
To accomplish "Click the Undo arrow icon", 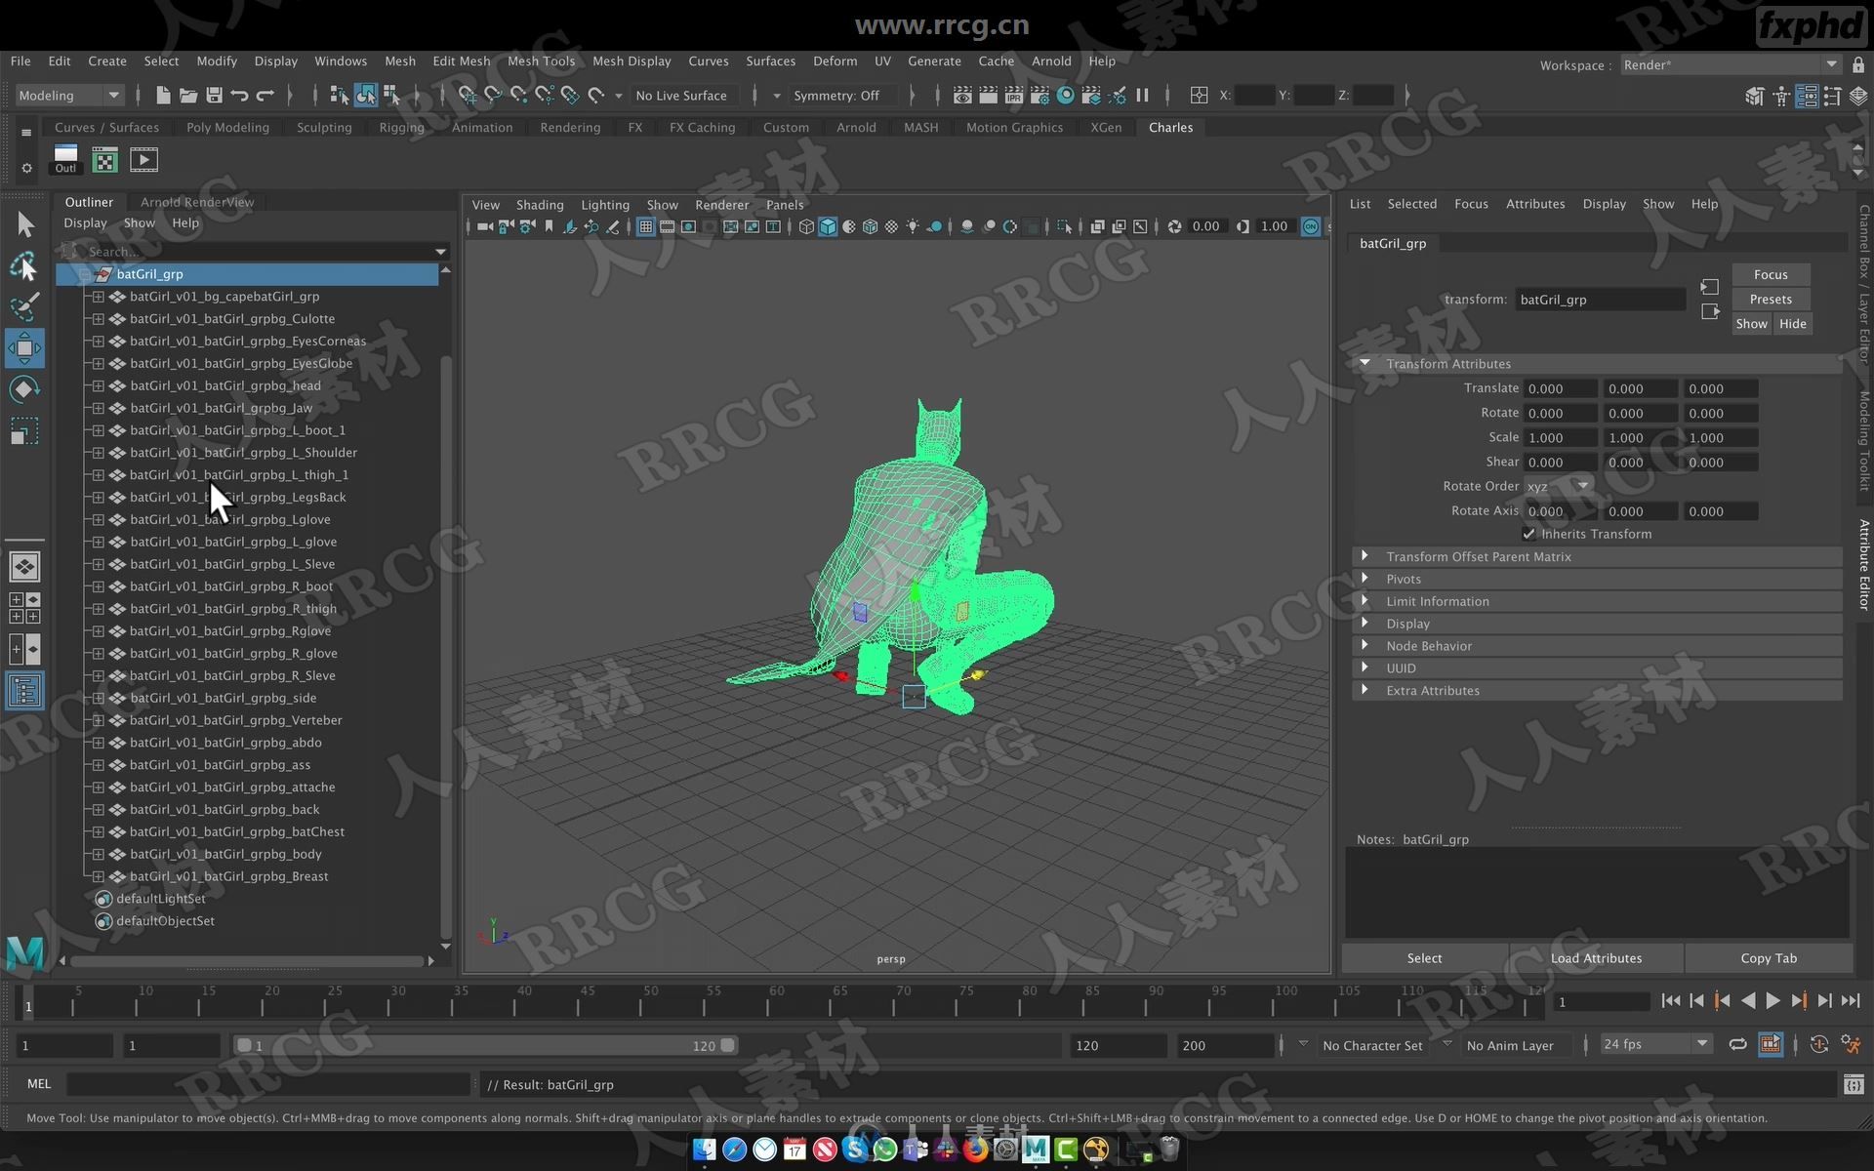I will 239,95.
